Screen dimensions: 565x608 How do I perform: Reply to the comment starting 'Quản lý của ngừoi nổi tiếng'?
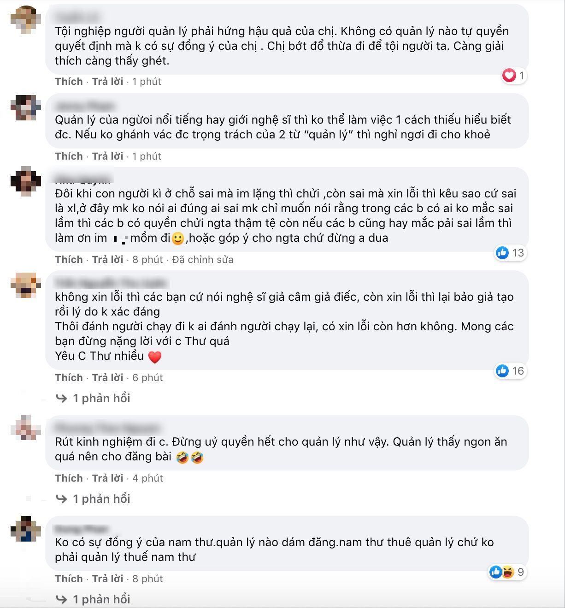coord(107,156)
